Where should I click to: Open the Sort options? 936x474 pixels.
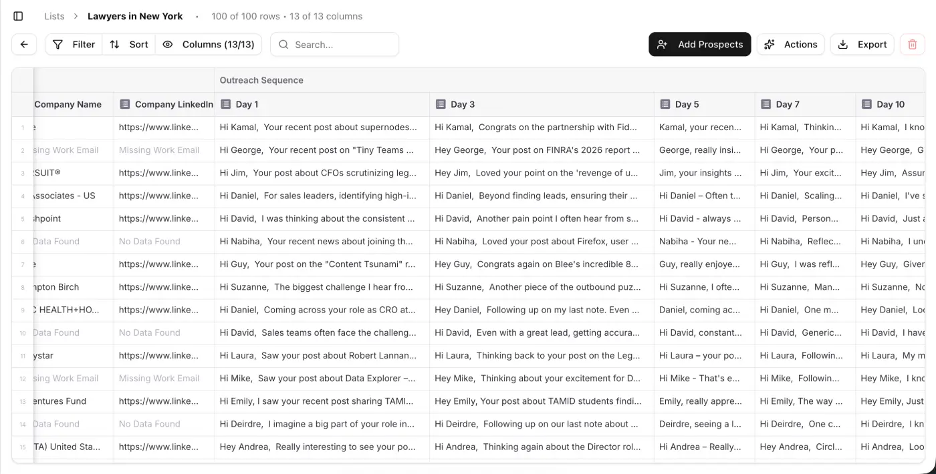129,45
